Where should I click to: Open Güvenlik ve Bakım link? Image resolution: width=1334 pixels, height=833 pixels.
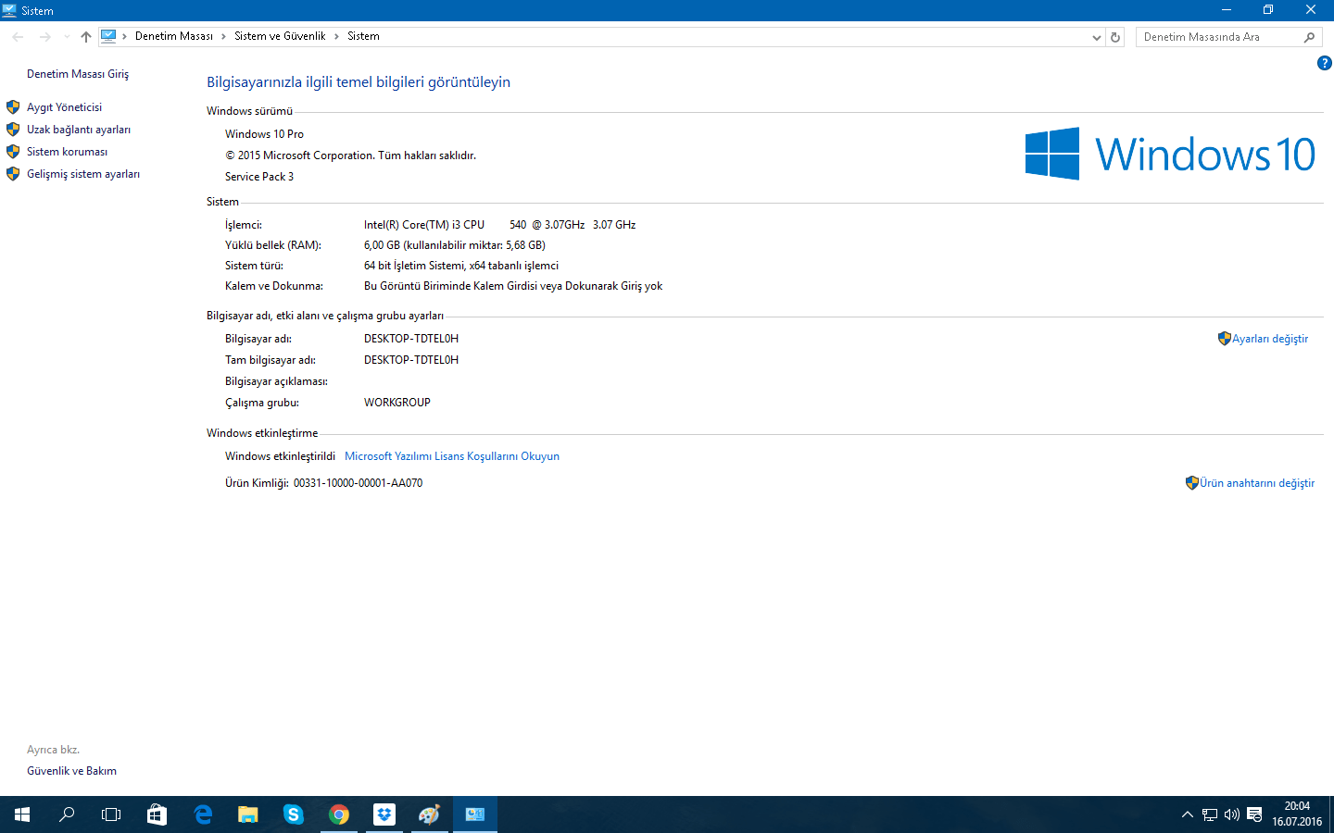(x=71, y=771)
